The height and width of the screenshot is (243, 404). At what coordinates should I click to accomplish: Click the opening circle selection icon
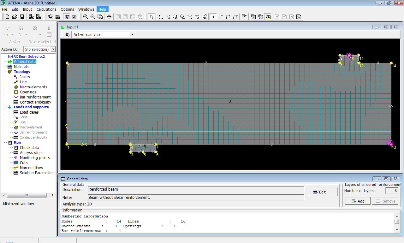coord(182,17)
